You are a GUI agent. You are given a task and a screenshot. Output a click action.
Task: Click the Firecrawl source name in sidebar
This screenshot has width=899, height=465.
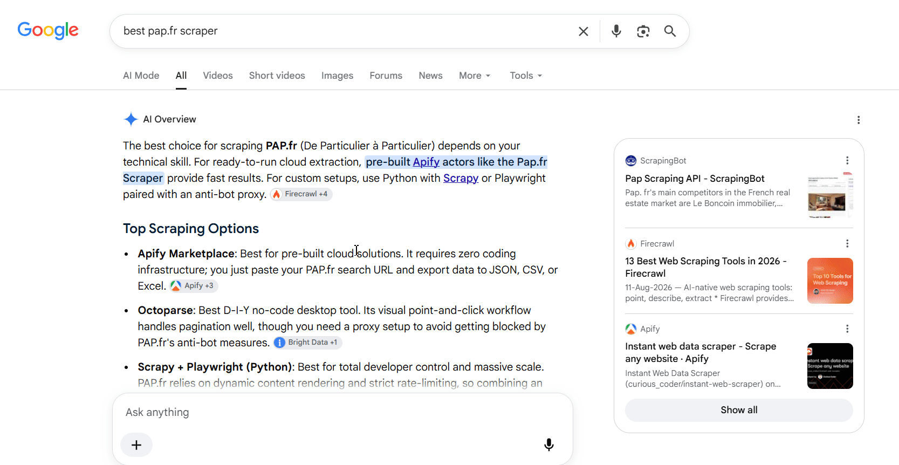657,244
